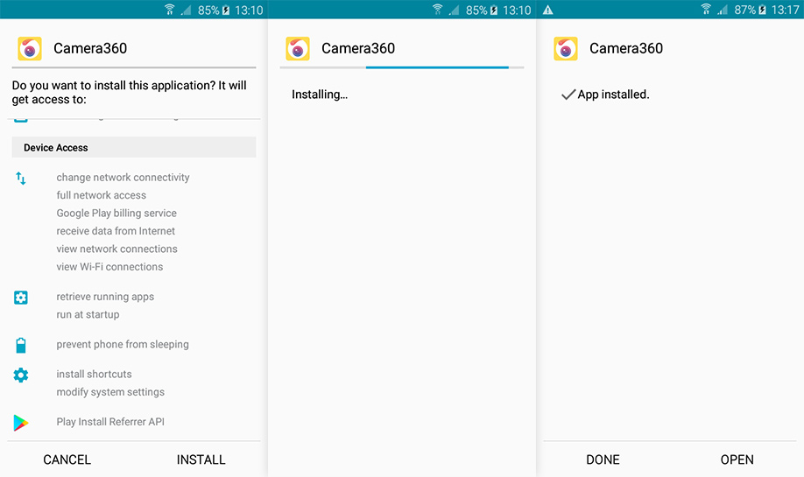Click the installation progress bar
This screenshot has width=804, height=477.
pos(402,67)
